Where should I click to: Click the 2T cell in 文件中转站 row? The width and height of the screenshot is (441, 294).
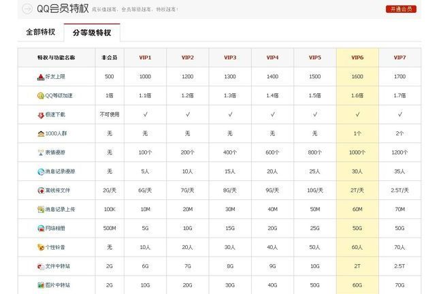[357, 266]
